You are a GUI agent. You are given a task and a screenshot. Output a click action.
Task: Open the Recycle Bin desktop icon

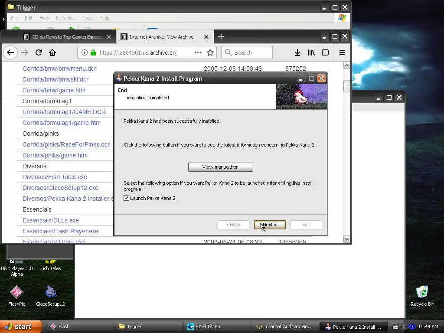pos(422,296)
